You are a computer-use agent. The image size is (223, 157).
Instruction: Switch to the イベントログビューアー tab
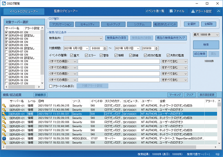click(x=24, y=11)
